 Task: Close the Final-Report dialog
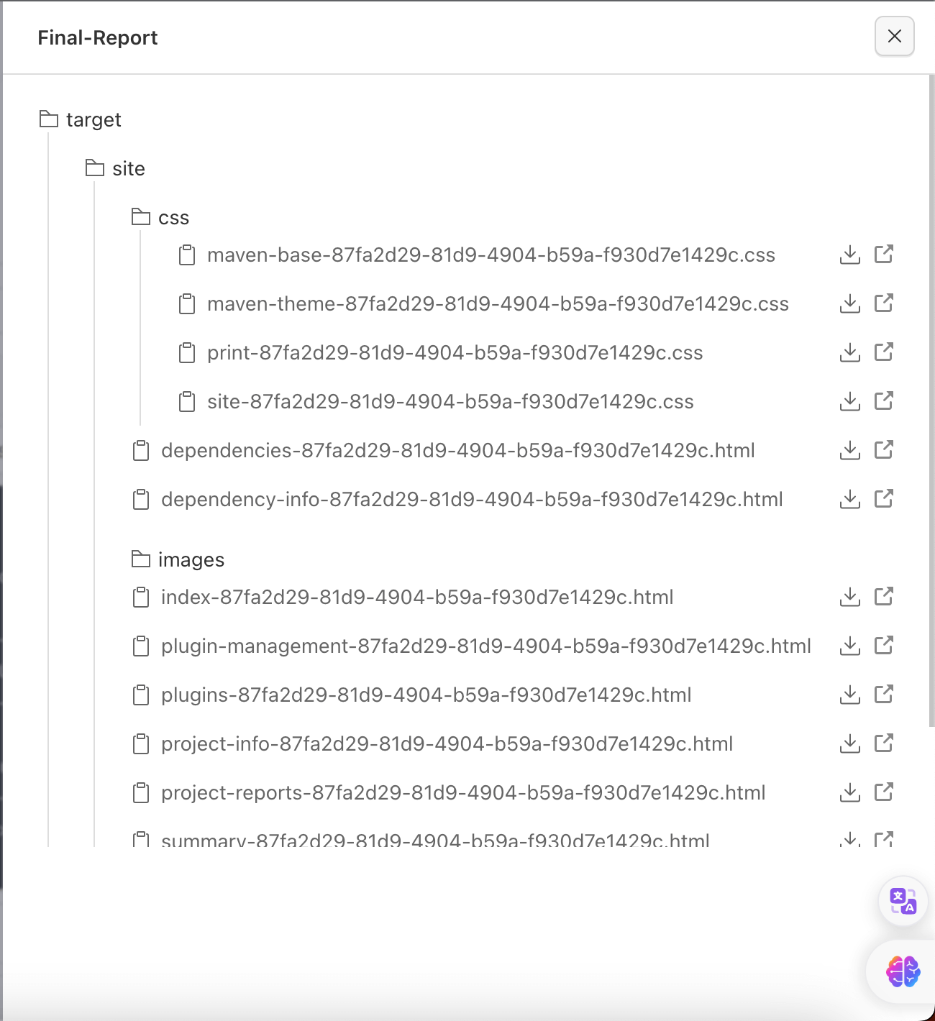894,36
